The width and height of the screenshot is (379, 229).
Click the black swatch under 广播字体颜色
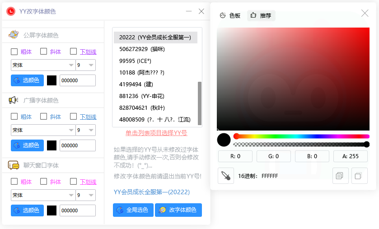pos(51,145)
